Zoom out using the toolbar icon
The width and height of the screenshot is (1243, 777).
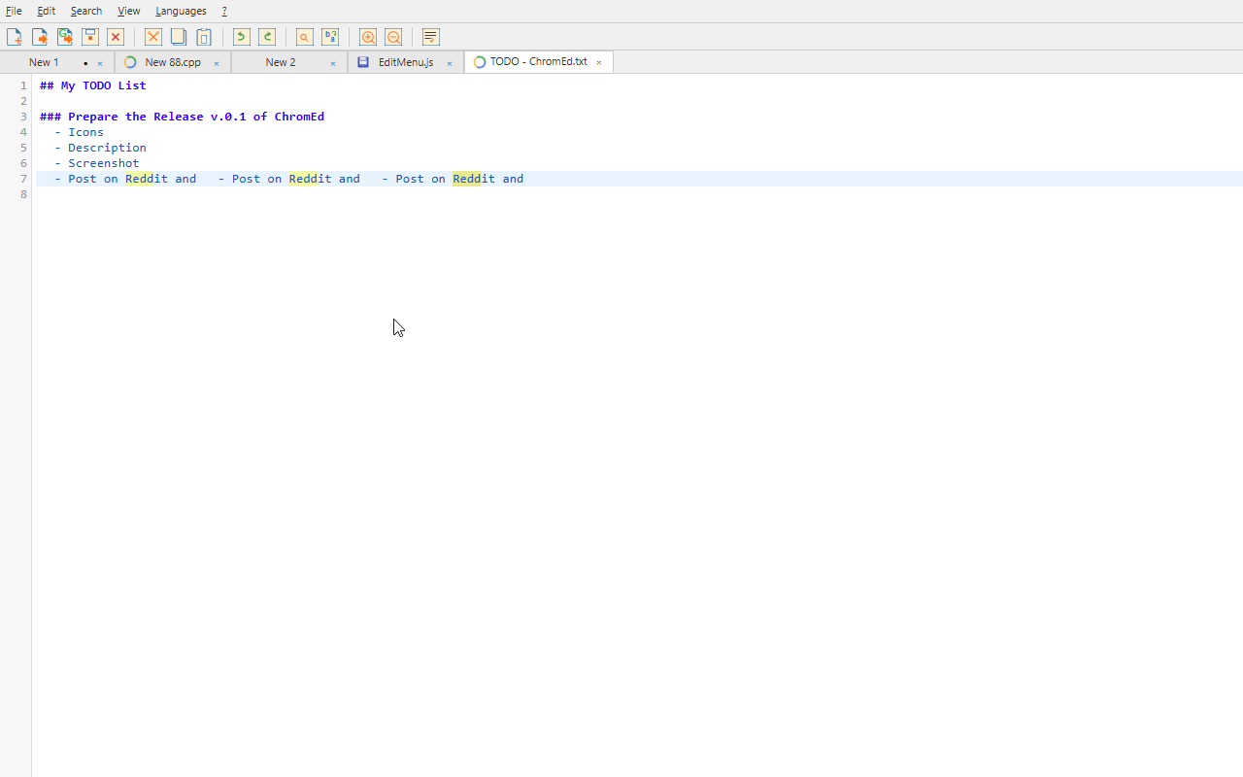pyautogui.click(x=393, y=37)
